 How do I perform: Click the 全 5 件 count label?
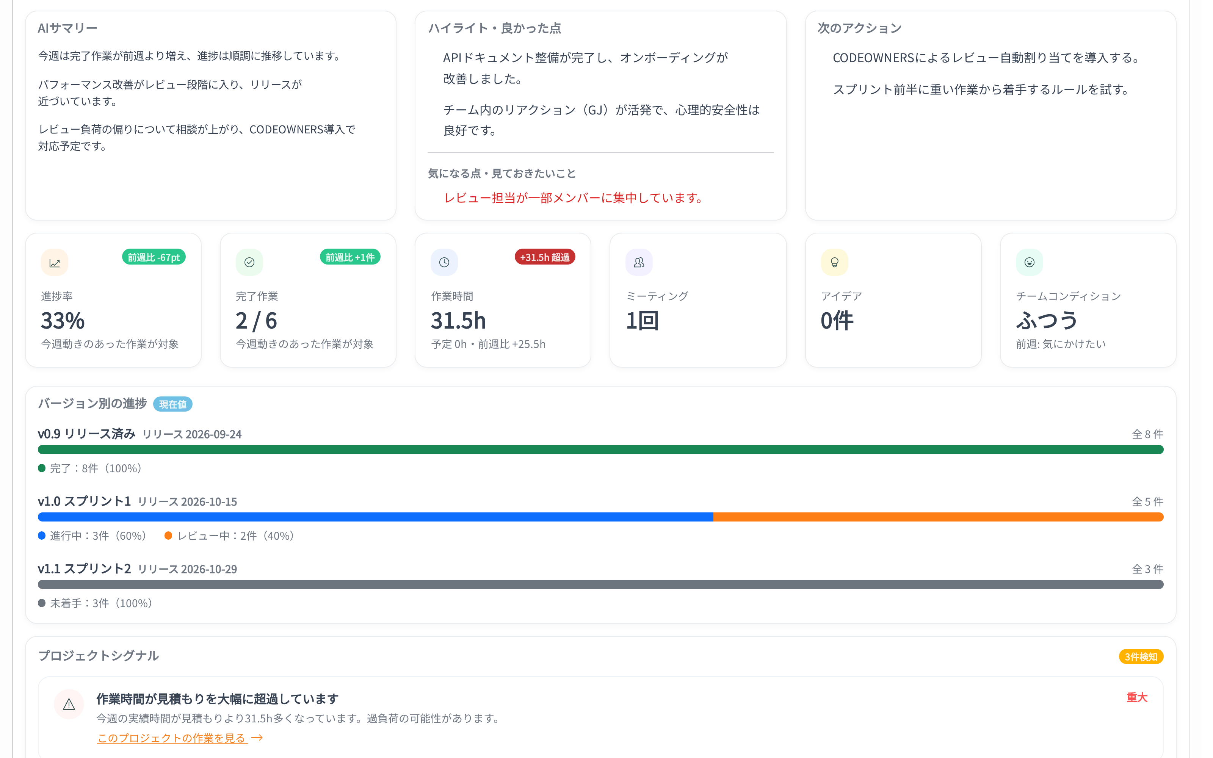1147,502
